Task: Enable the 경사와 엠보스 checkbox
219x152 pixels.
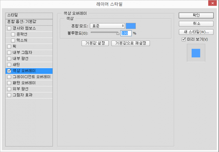Action: pos(9,28)
